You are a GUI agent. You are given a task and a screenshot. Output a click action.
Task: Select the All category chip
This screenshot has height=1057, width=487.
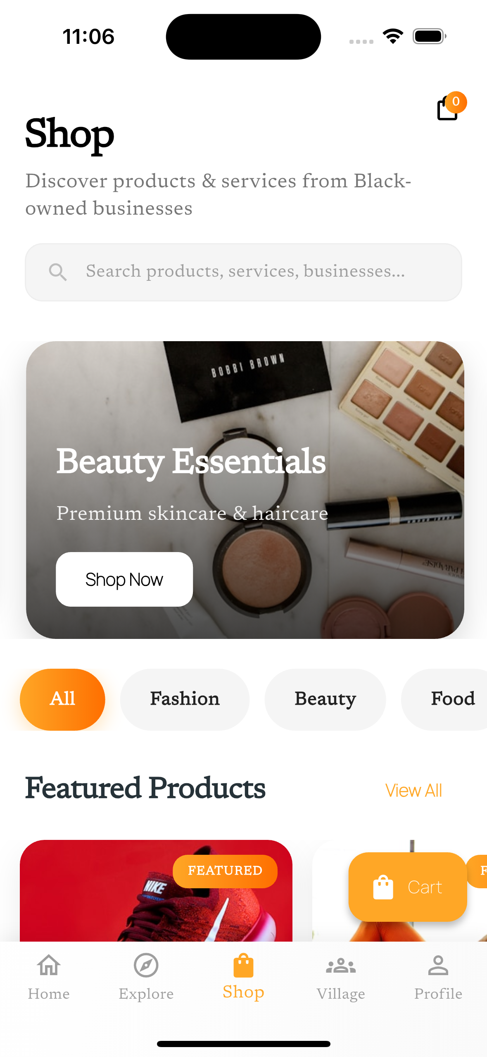point(62,699)
